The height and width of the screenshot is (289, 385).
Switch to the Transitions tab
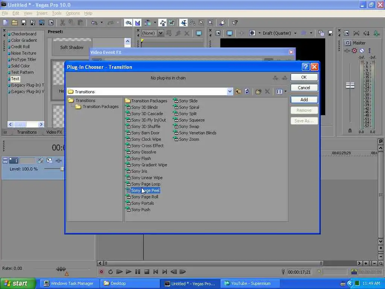point(27,132)
